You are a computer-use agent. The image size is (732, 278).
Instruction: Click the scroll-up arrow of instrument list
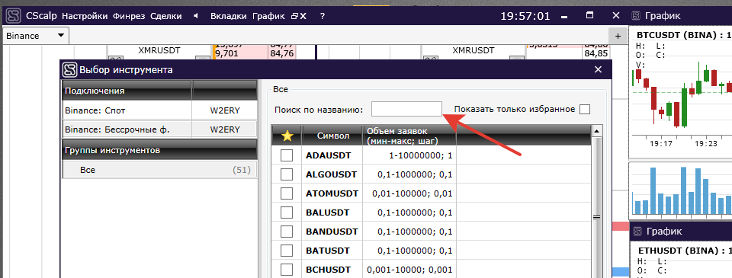click(x=596, y=132)
